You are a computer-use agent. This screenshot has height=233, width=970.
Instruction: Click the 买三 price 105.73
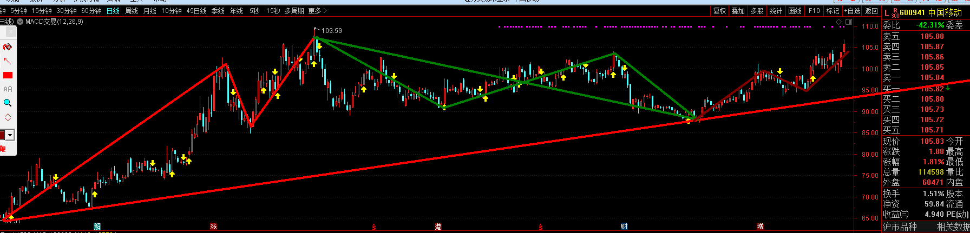tap(932, 109)
